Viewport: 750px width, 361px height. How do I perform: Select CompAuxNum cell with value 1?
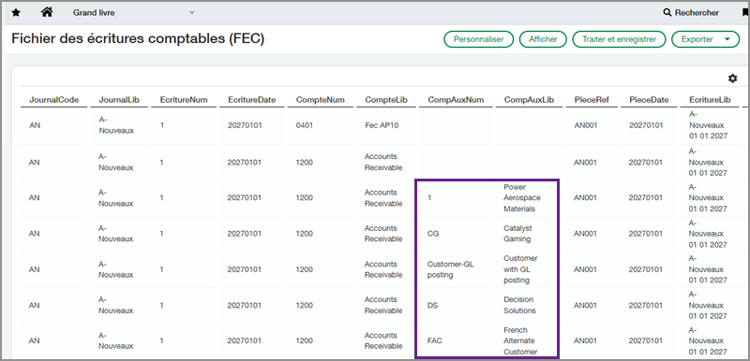(x=429, y=198)
